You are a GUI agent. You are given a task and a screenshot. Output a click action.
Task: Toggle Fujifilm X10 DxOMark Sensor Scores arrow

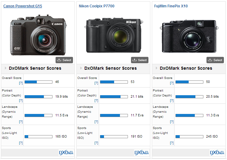point(156,68)
